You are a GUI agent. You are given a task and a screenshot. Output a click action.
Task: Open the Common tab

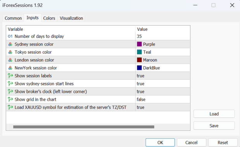(13, 18)
